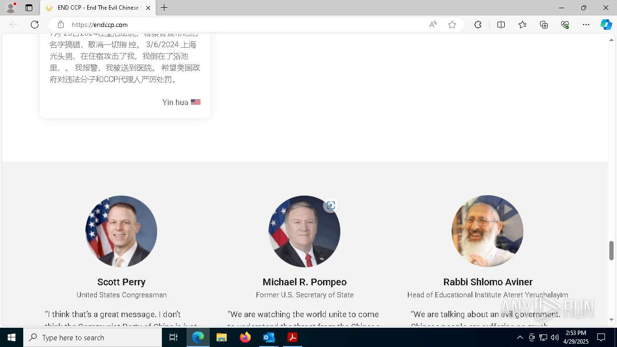
Task: Open volume control tray icon
Action: coord(555,337)
